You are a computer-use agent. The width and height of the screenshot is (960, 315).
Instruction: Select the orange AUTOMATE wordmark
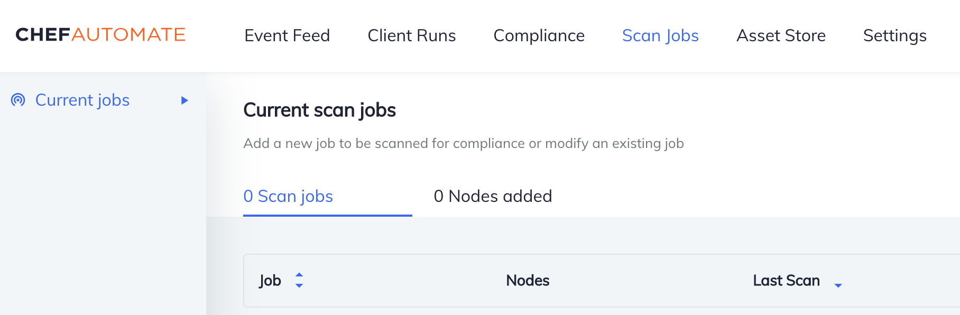[128, 35]
